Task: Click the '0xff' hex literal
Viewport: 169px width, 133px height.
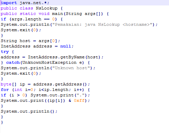Action: coord(79,100)
